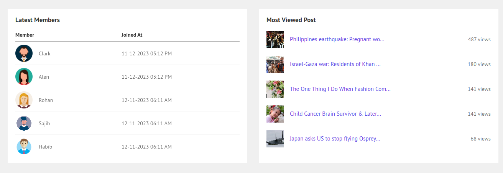Open the Philippines earthquake post link
The width and height of the screenshot is (503, 173).
(x=337, y=39)
